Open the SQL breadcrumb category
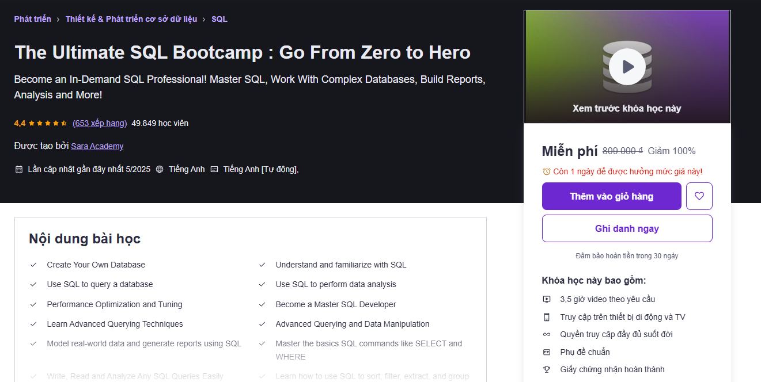The width and height of the screenshot is (761, 382). (x=219, y=19)
